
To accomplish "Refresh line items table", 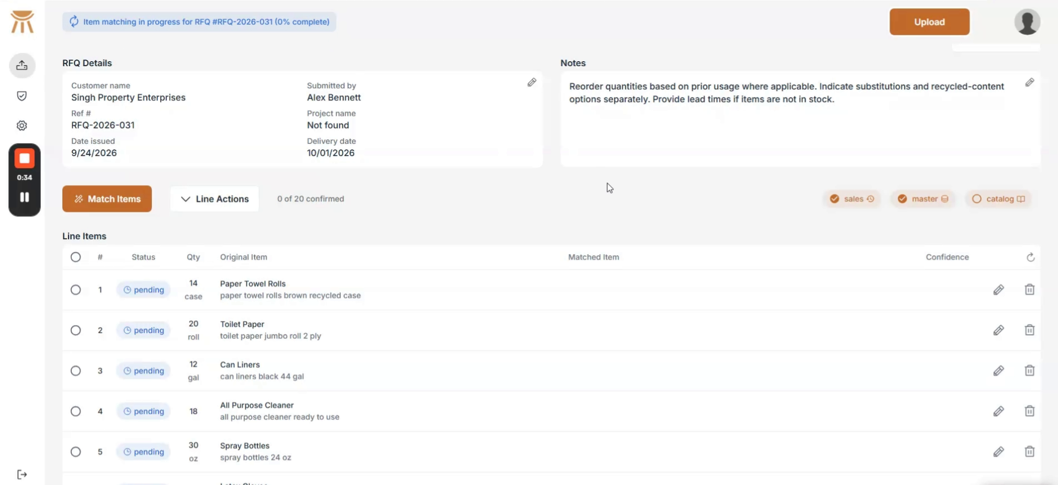I will [1030, 257].
